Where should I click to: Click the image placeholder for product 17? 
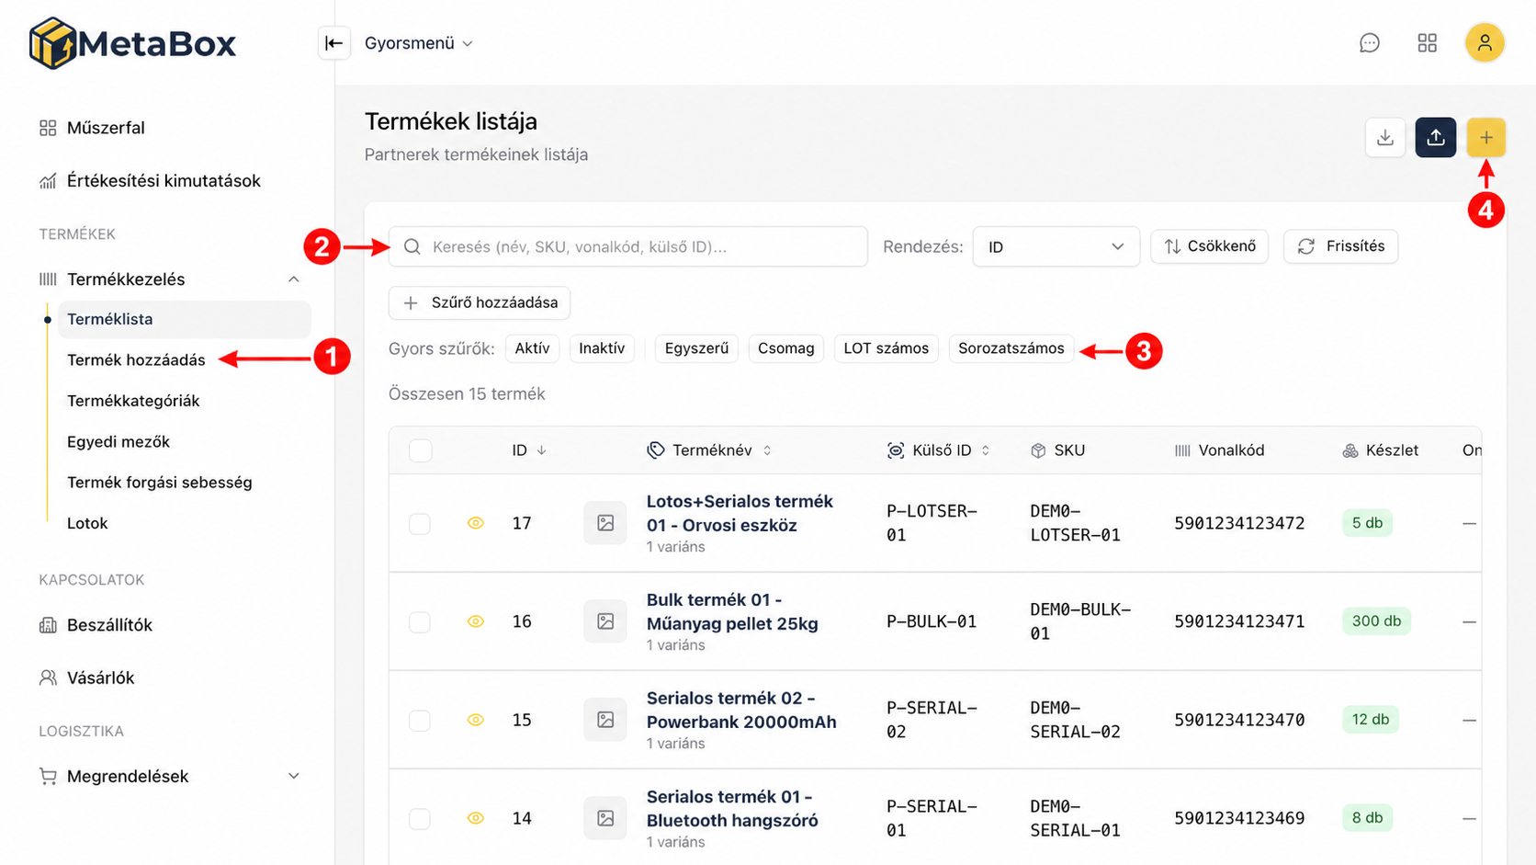pos(605,523)
